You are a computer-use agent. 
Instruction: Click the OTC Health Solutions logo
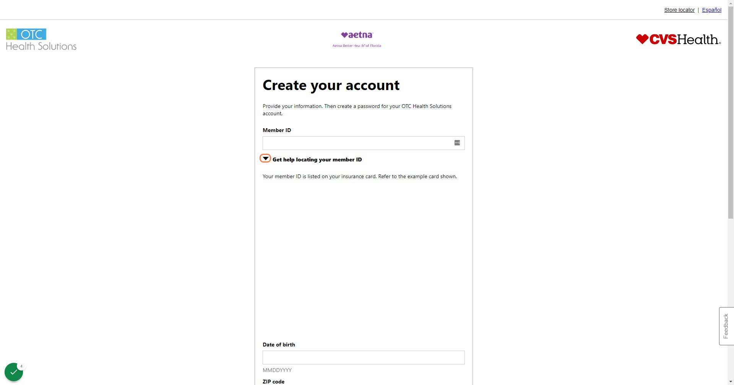[x=41, y=39]
